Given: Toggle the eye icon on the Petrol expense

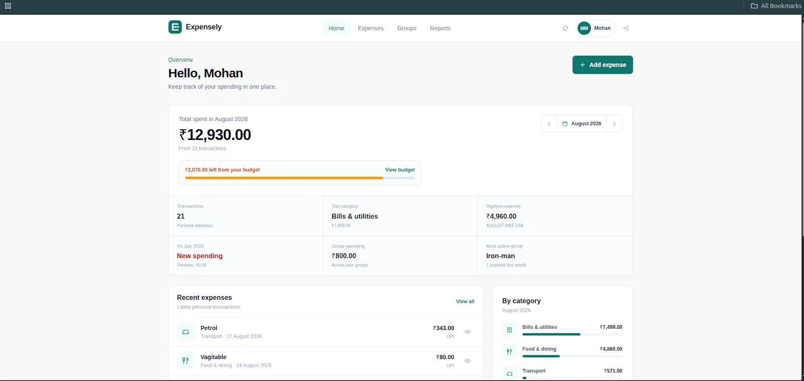Looking at the screenshot, I should 467,332.
